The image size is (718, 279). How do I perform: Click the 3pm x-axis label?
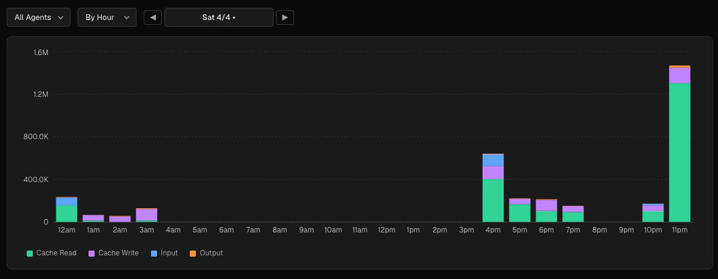point(466,230)
